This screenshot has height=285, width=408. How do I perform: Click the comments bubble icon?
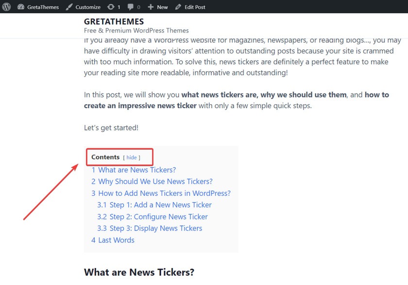click(130, 7)
